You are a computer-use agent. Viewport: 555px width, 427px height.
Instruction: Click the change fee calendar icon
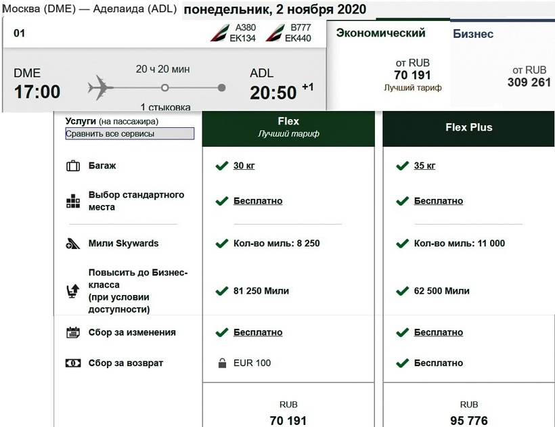73,332
